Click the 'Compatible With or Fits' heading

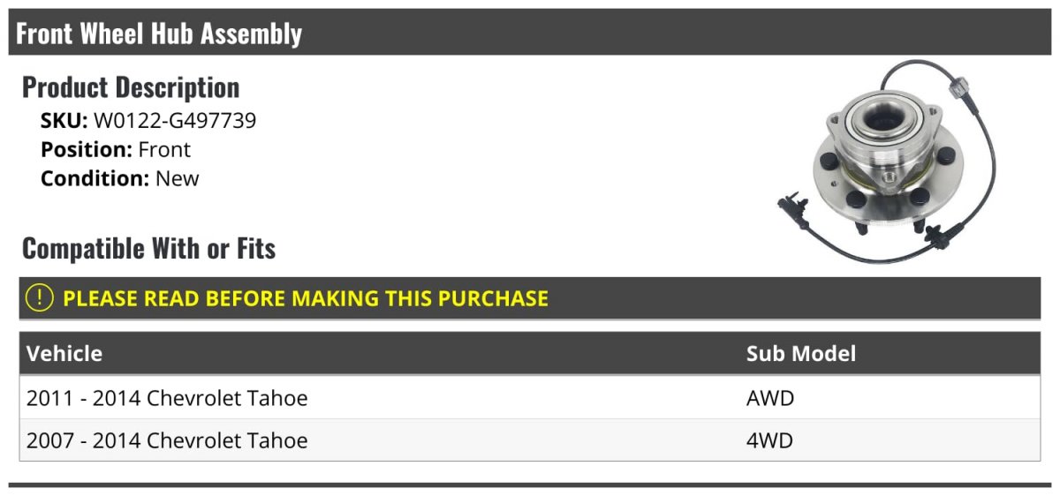[148, 249]
